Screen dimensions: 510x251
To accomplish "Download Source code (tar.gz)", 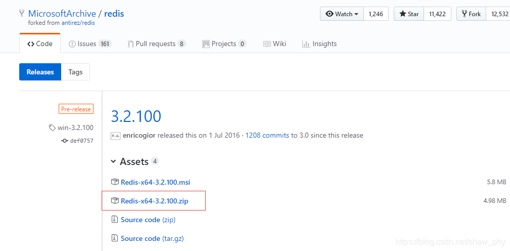I will pyautogui.click(x=152, y=239).
